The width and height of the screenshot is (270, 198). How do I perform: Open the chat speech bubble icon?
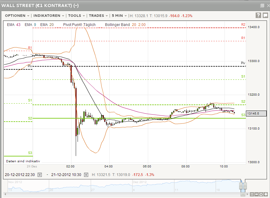[x=265, y=15]
